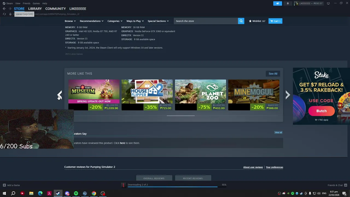The image size is (350, 197).
Task: Expand the Ways to Play dropdown
Action: coord(135,21)
